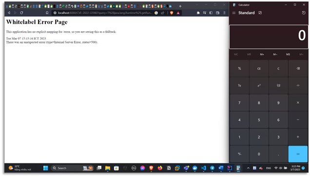Reload the Whitelabel Error page
The height and width of the screenshot is (177, 310).
click(21, 13)
